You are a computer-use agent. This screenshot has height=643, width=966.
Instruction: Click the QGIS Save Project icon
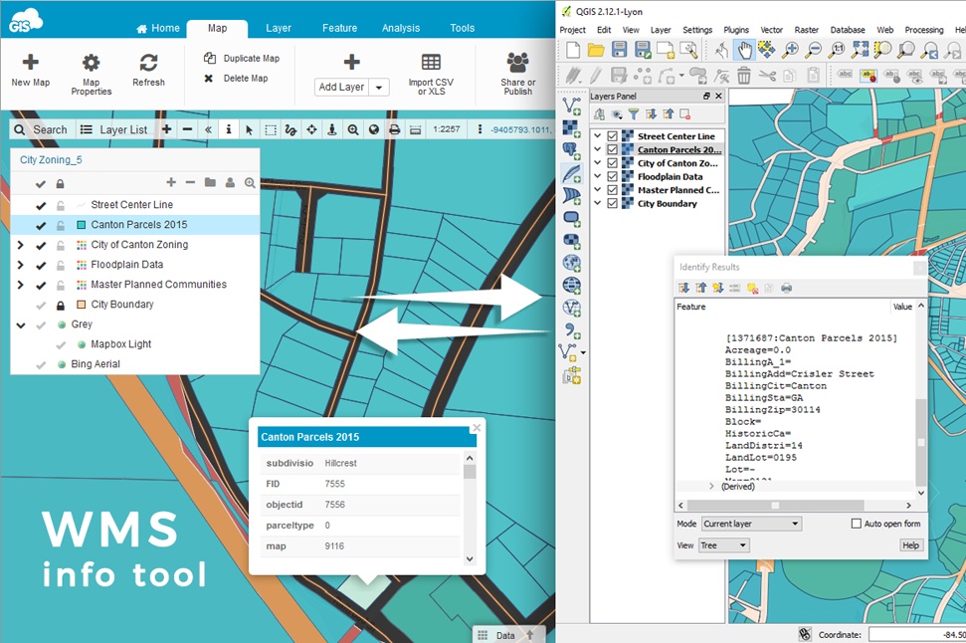(x=619, y=49)
